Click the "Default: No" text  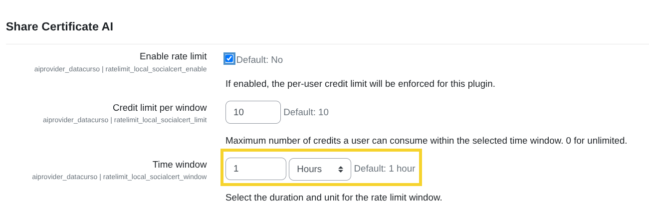coord(259,60)
